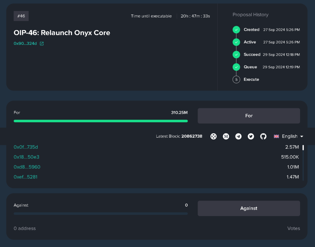Screen dimensions: 315x247
Task: Click the external link icon beside 0x90...324d
Action: 42,43
